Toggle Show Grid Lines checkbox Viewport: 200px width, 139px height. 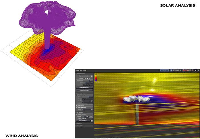tap(77, 105)
